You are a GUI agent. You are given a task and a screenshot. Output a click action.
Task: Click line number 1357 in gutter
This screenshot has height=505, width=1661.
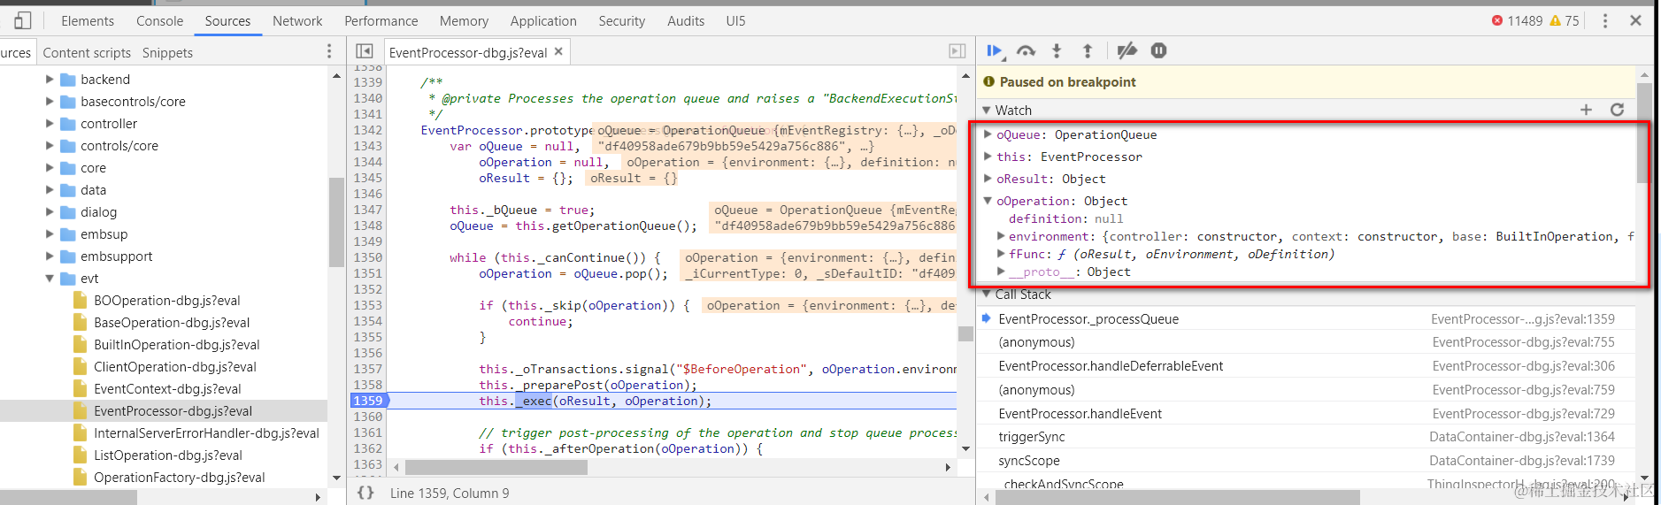pos(368,369)
